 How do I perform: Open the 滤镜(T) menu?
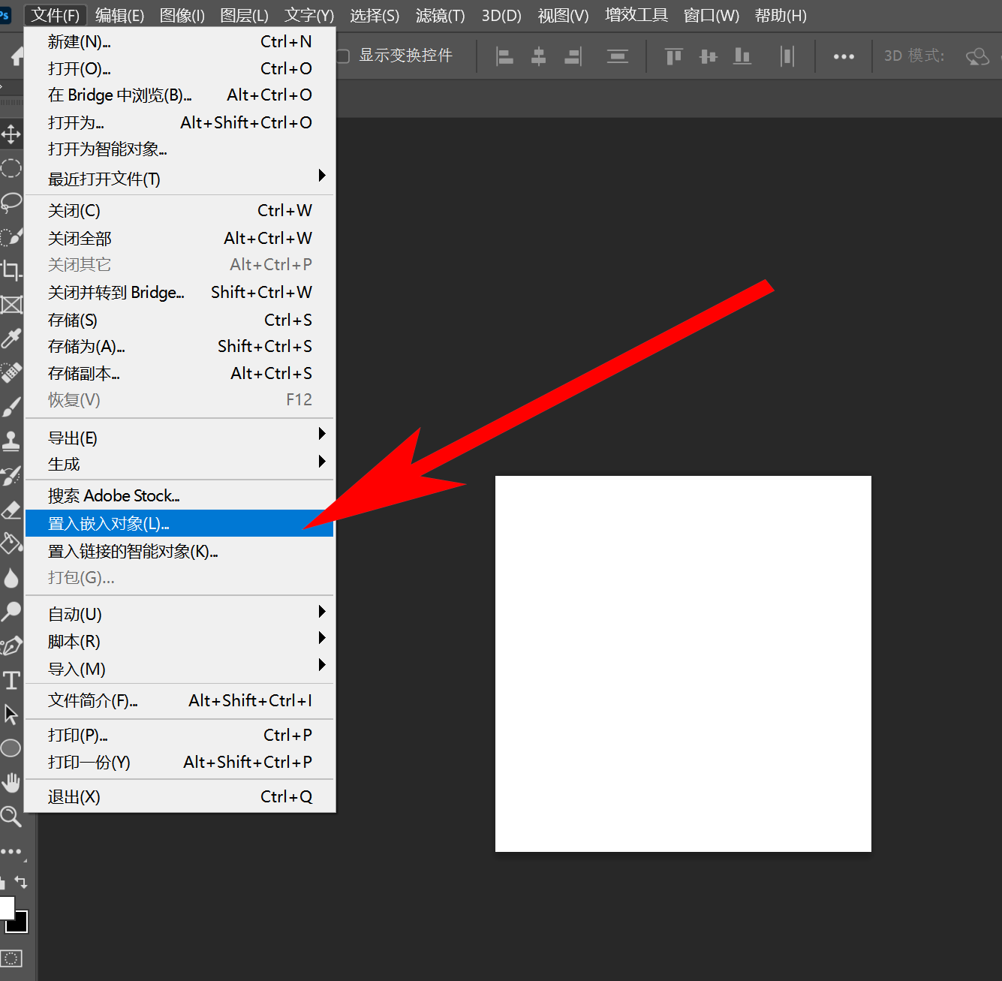(440, 16)
